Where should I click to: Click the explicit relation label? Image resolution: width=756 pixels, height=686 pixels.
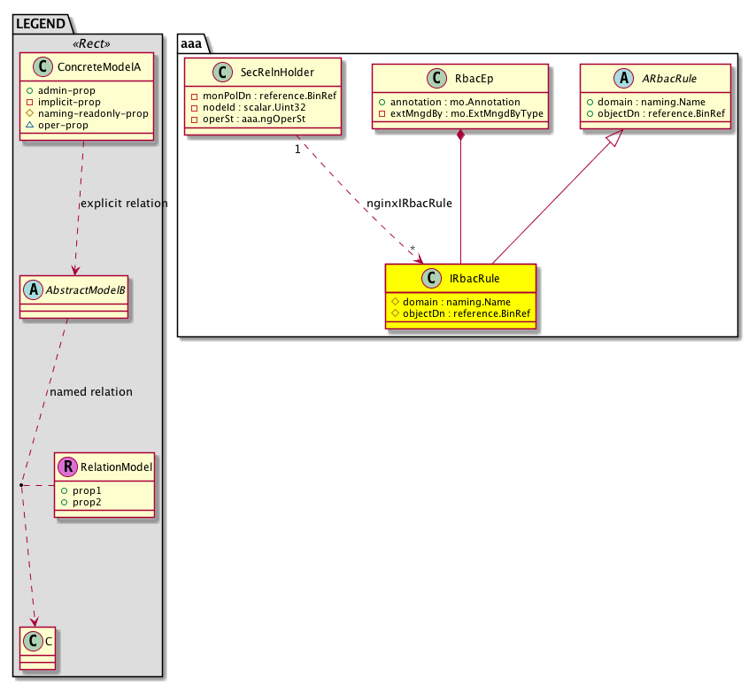point(123,204)
